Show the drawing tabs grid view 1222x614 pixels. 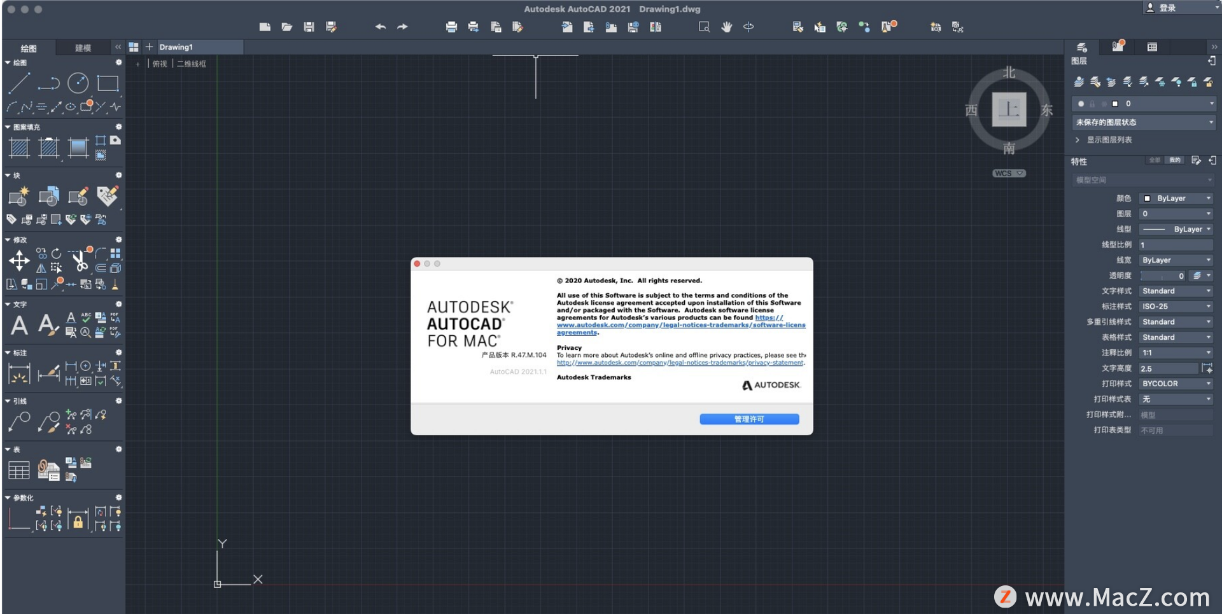point(134,47)
